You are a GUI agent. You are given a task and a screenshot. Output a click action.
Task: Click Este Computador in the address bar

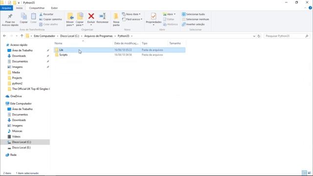click(x=45, y=36)
